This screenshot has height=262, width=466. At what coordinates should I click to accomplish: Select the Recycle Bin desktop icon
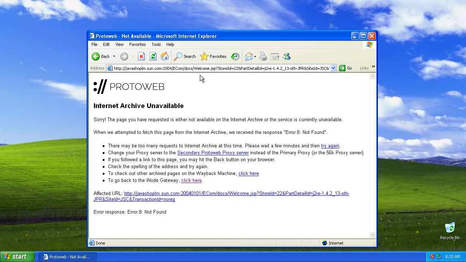tap(450, 231)
